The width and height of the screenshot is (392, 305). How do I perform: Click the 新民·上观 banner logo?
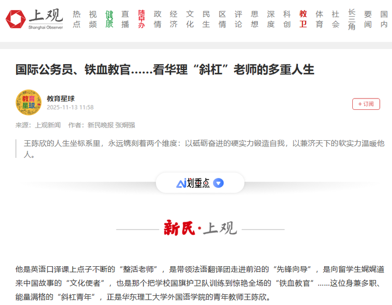[200, 229]
